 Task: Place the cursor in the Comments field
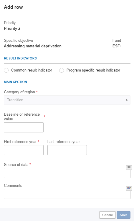(67, 194)
